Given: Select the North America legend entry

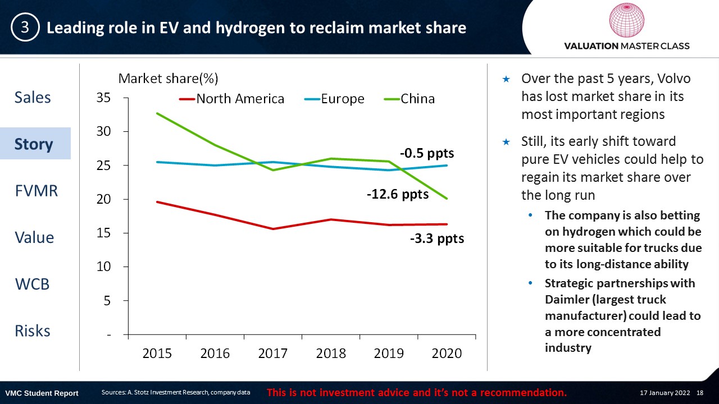Looking at the screenshot, I should click(x=231, y=99).
